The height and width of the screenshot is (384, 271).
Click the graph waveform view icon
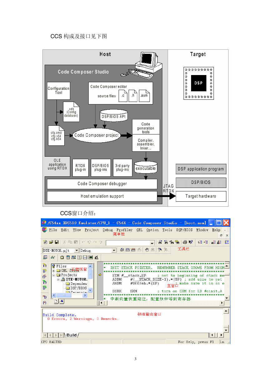click(x=85, y=257)
